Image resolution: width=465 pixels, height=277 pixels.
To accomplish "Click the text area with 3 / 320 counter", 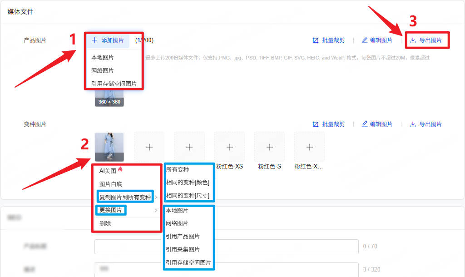I will pos(227,270).
